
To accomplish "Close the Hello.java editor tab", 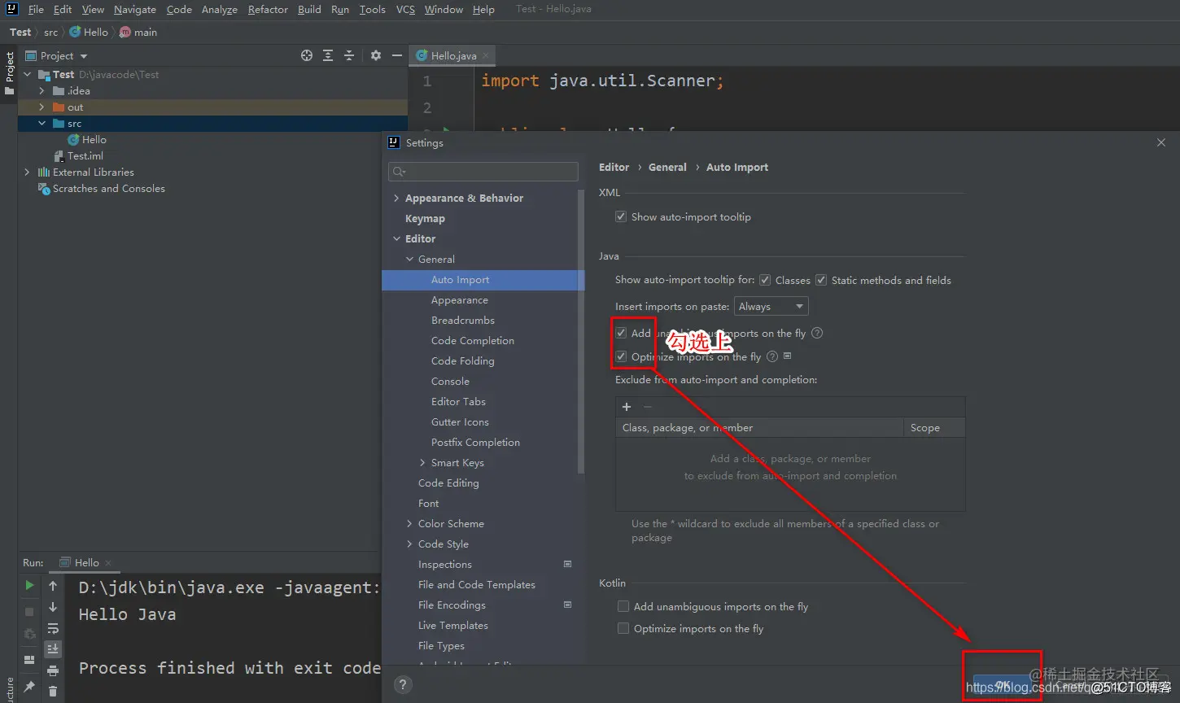I will [486, 56].
